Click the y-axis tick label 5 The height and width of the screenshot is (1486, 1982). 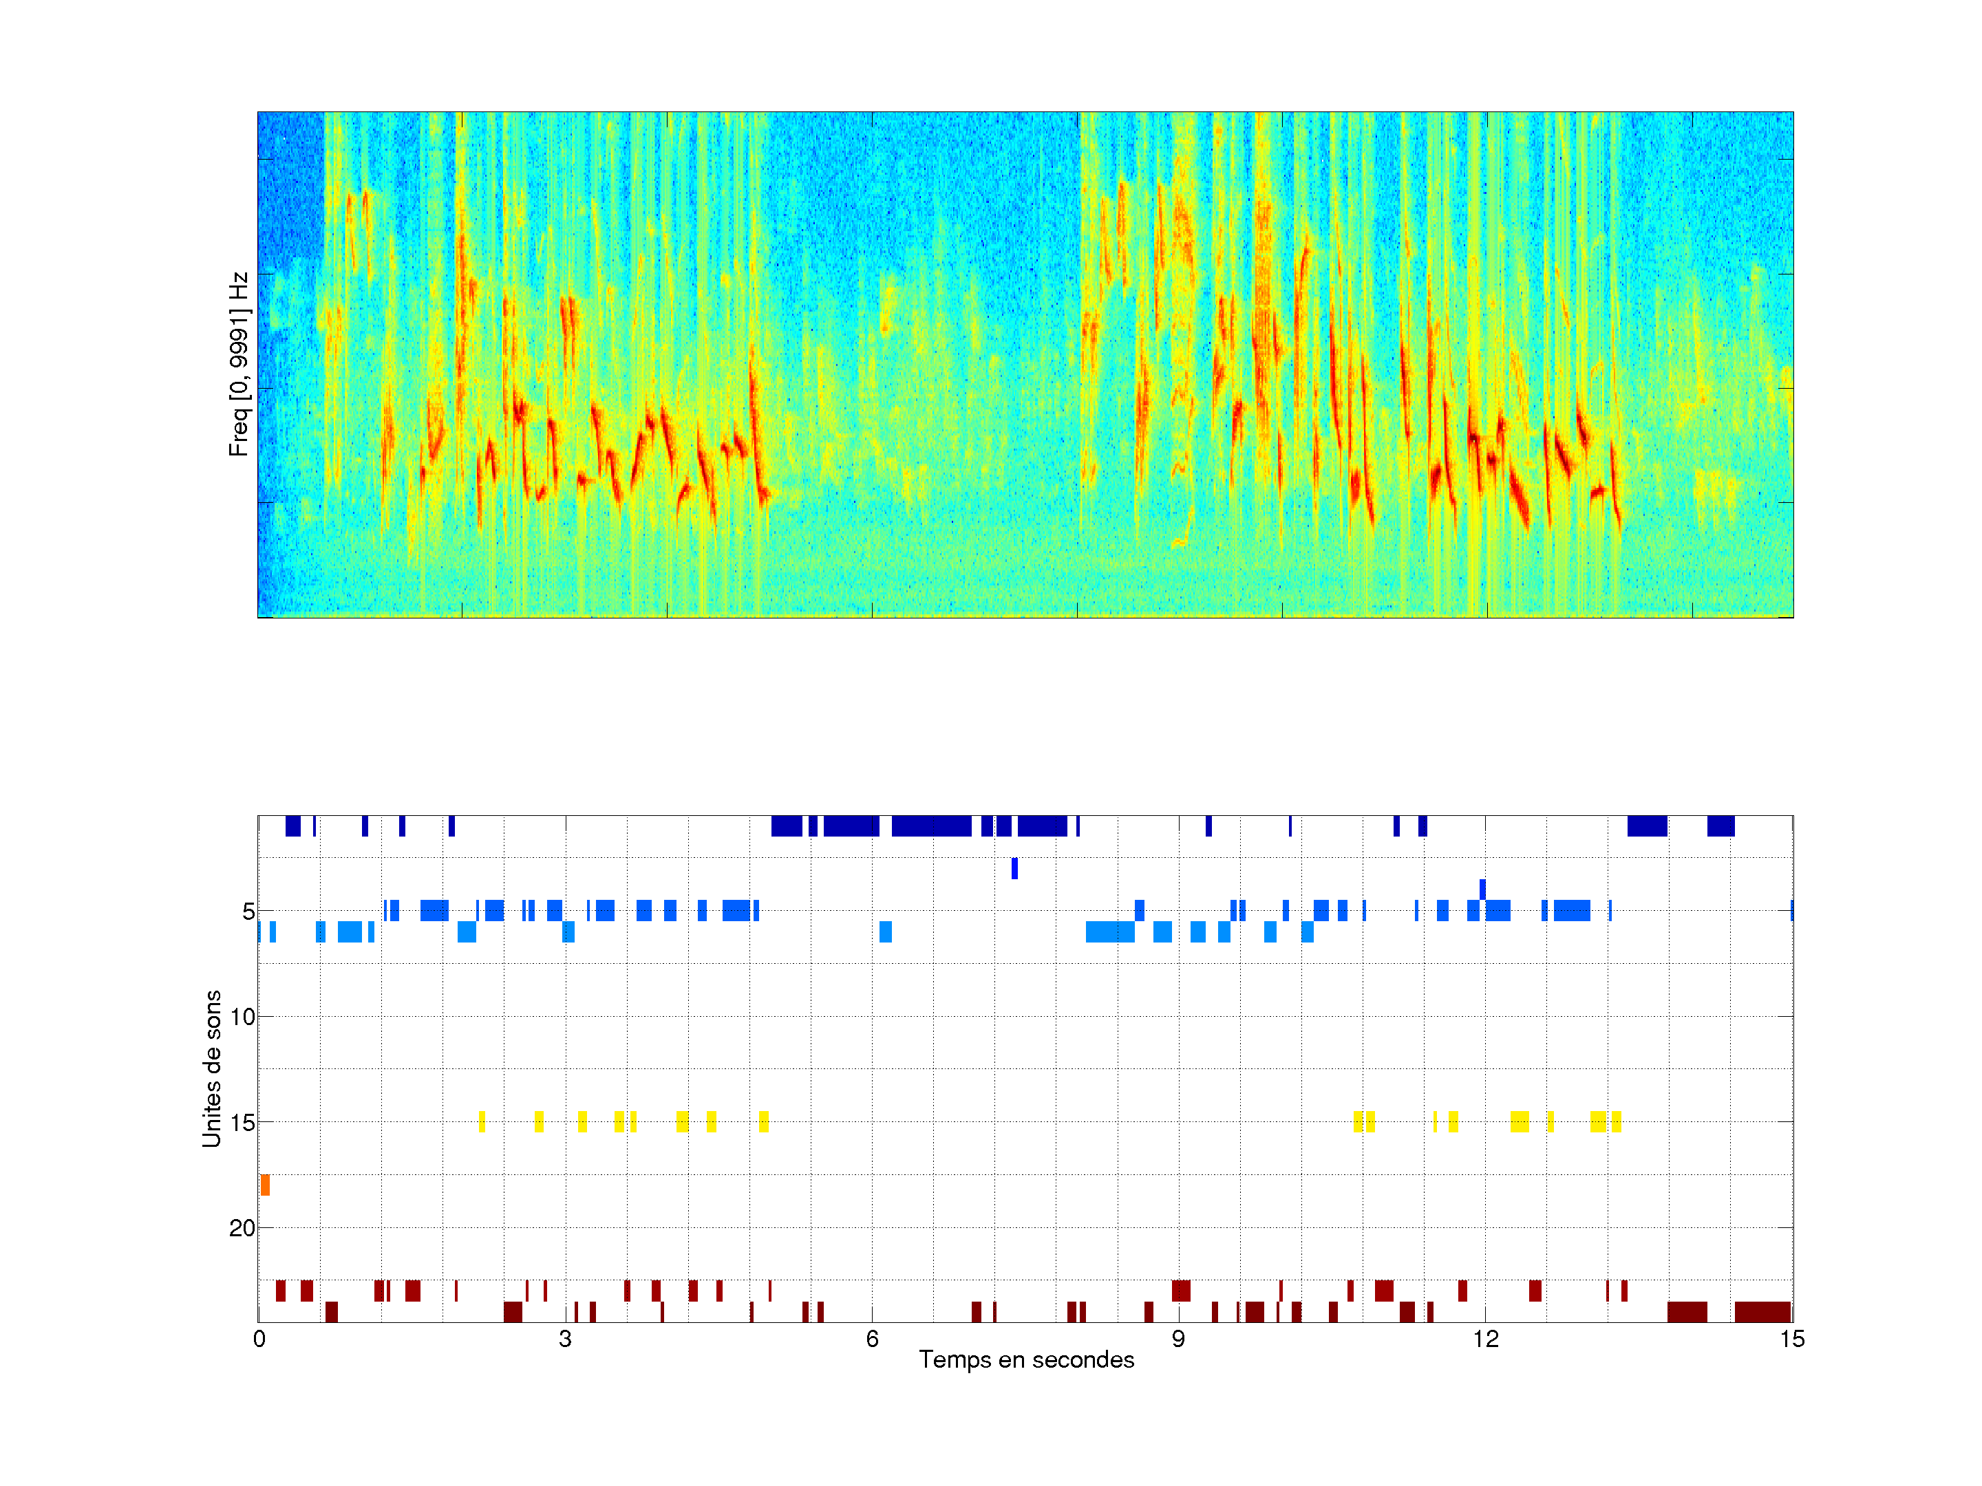point(248,912)
